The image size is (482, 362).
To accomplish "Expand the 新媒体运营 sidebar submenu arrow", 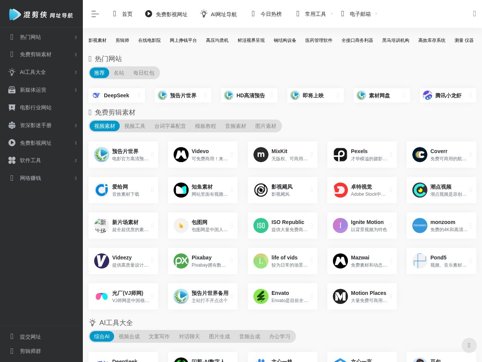I will click(x=76, y=90).
